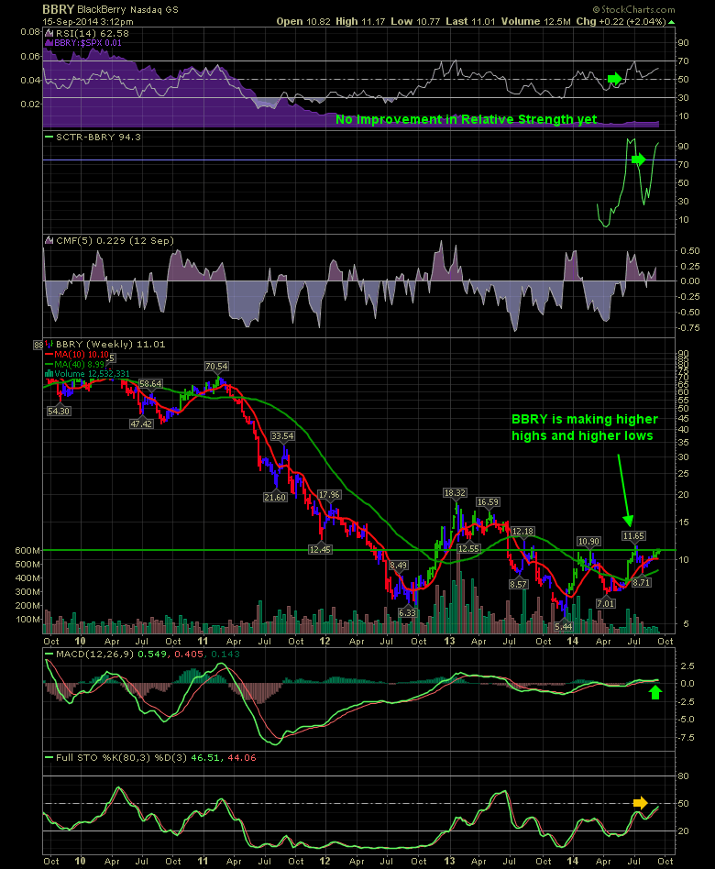This screenshot has height=869, width=715.
Task: Click the 17.96 price label
Action: tap(329, 495)
